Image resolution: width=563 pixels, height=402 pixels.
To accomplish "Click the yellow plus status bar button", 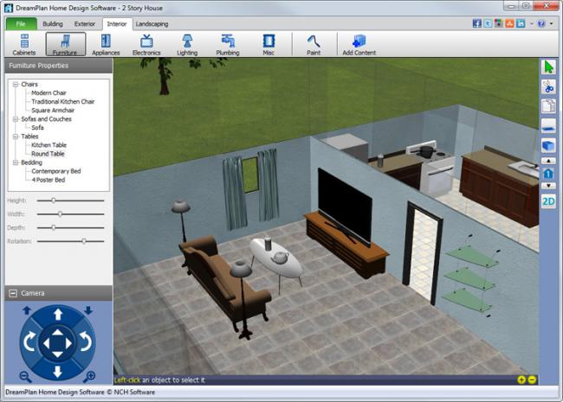I will (521, 380).
